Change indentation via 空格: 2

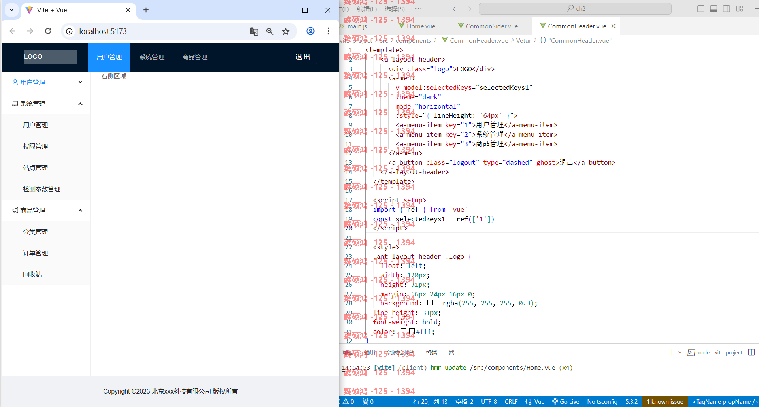point(464,401)
